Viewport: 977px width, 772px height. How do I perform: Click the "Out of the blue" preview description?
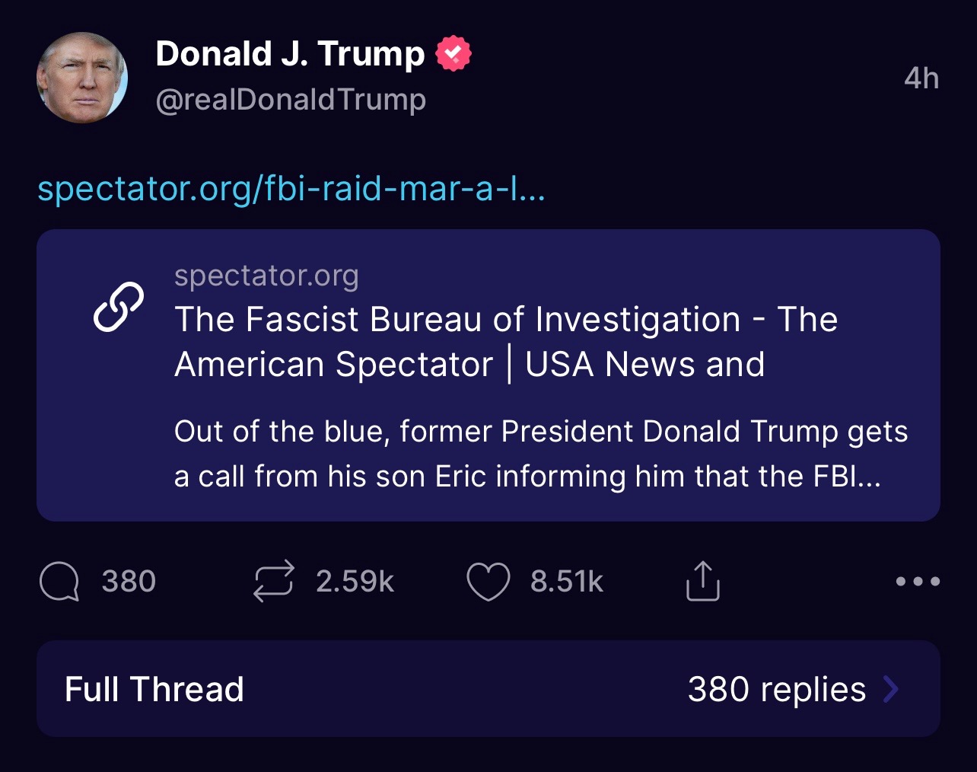pos(540,454)
